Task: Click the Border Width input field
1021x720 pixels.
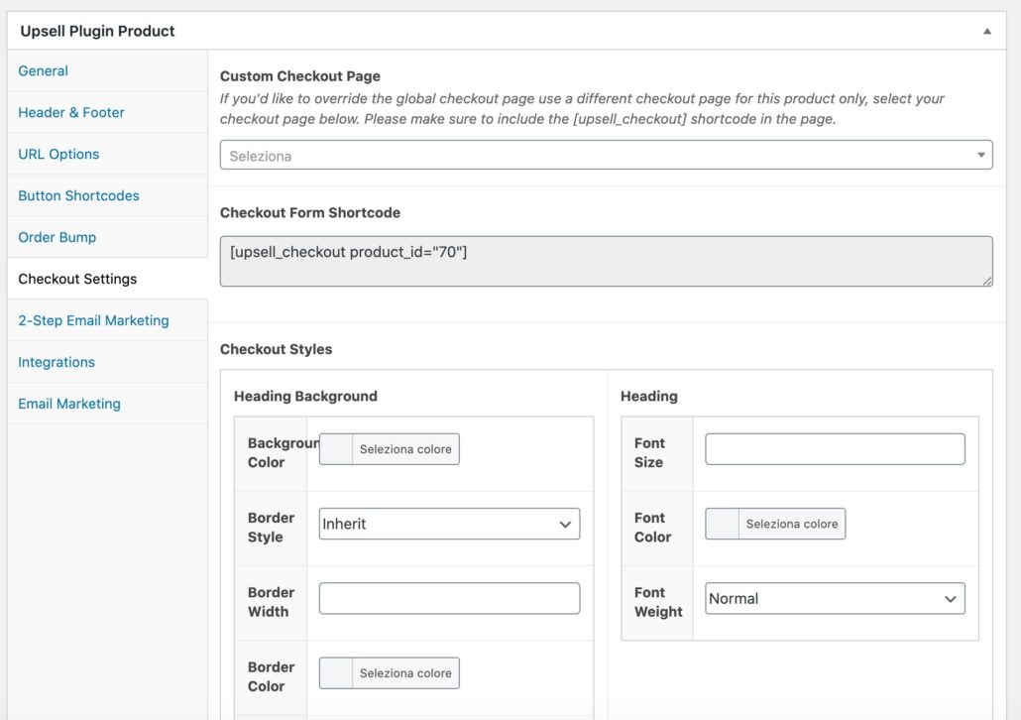Action: [x=448, y=598]
